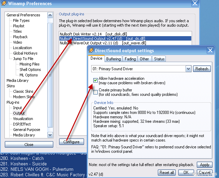Confirm with the OK button

[186, 173]
